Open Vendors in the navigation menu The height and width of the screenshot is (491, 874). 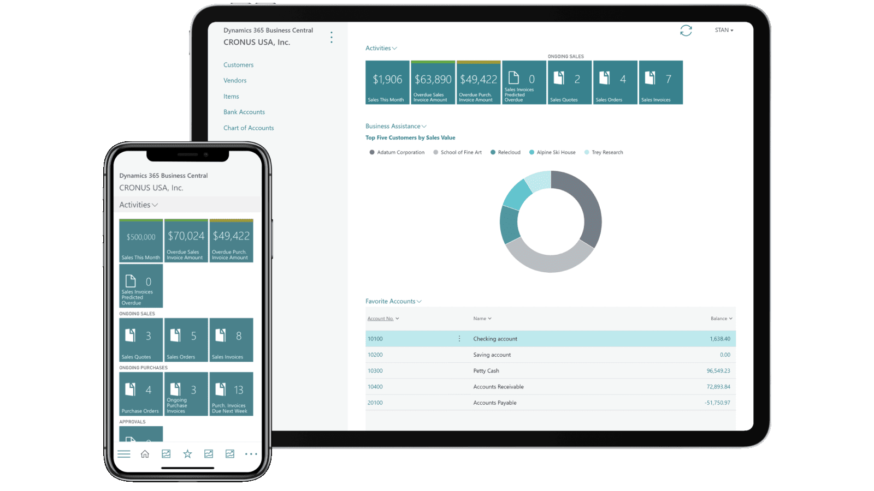click(235, 80)
